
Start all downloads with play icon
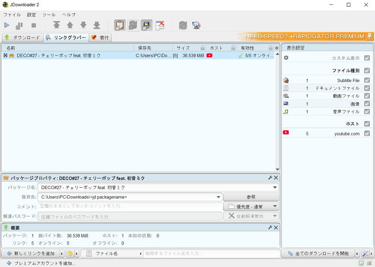(7, 25)
